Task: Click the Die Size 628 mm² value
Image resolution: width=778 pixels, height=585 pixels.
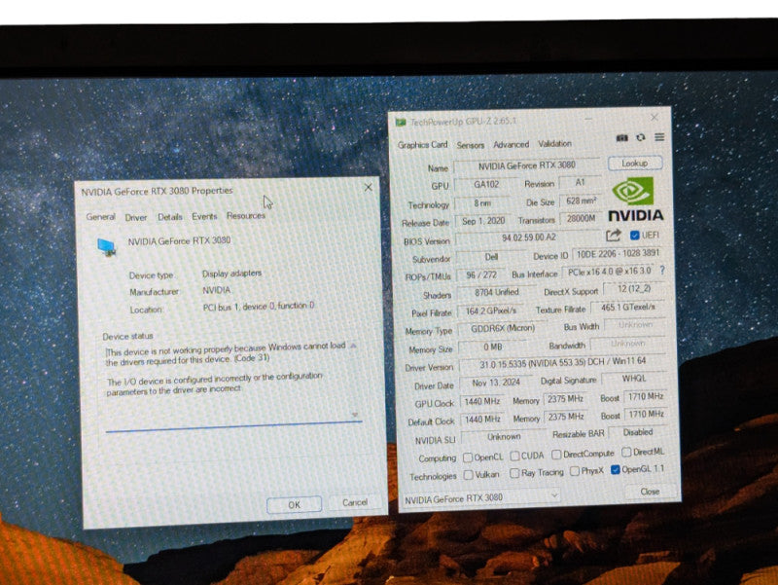Action: 581,201
